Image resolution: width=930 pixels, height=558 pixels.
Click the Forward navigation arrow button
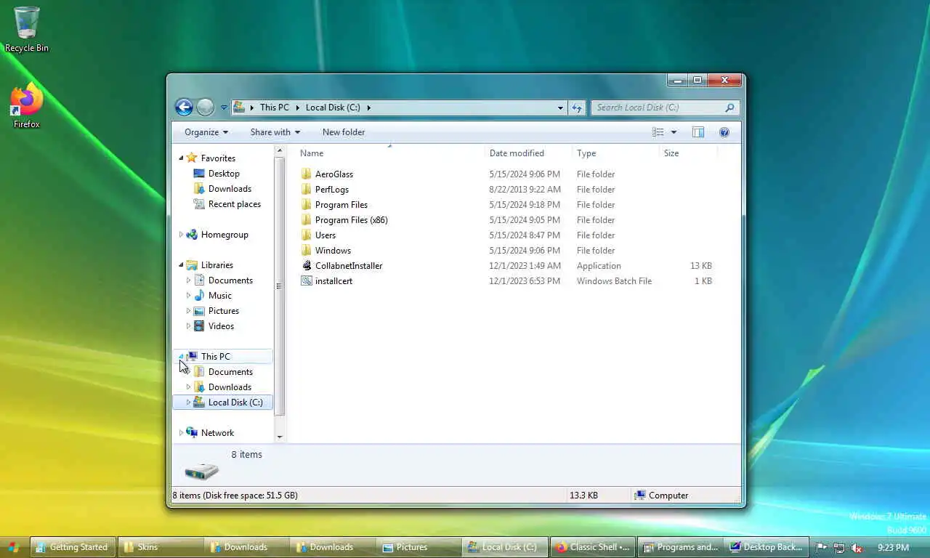point(206,108)
